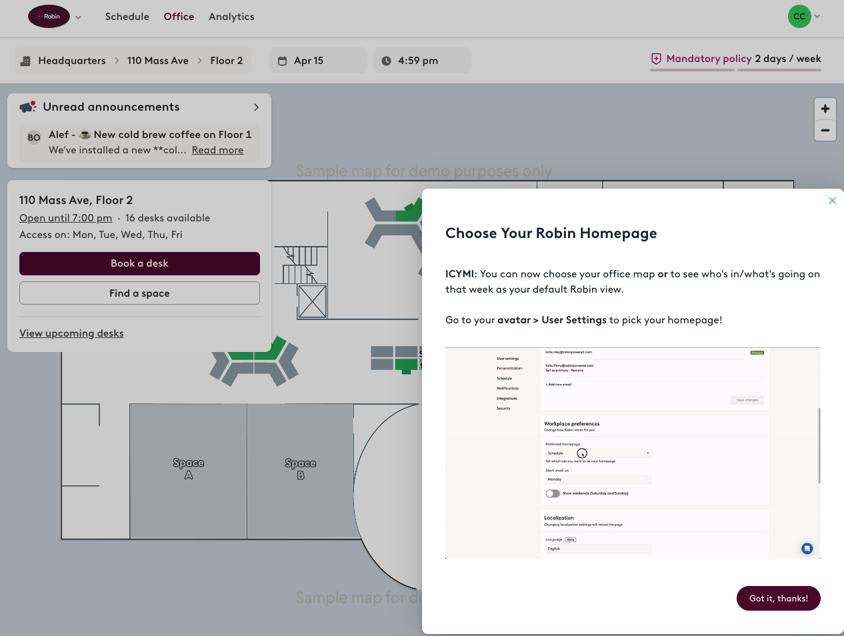Click the 16 desks available text
Viewport: 844px width, 636px height.
tap(167, 218)
